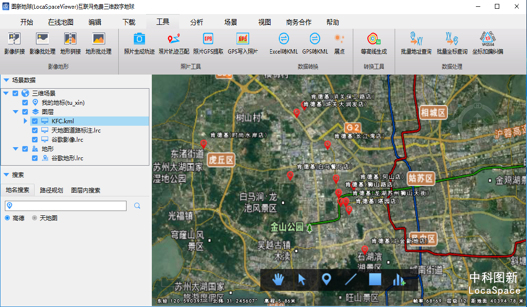Toggle the 图层 group checkbox
527x307 pixels.
[x=25, y=112]
